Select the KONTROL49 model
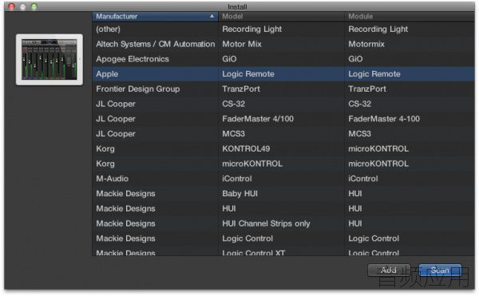Image resolution: width=479 pixels, height=296 pixels. point(246,149)
